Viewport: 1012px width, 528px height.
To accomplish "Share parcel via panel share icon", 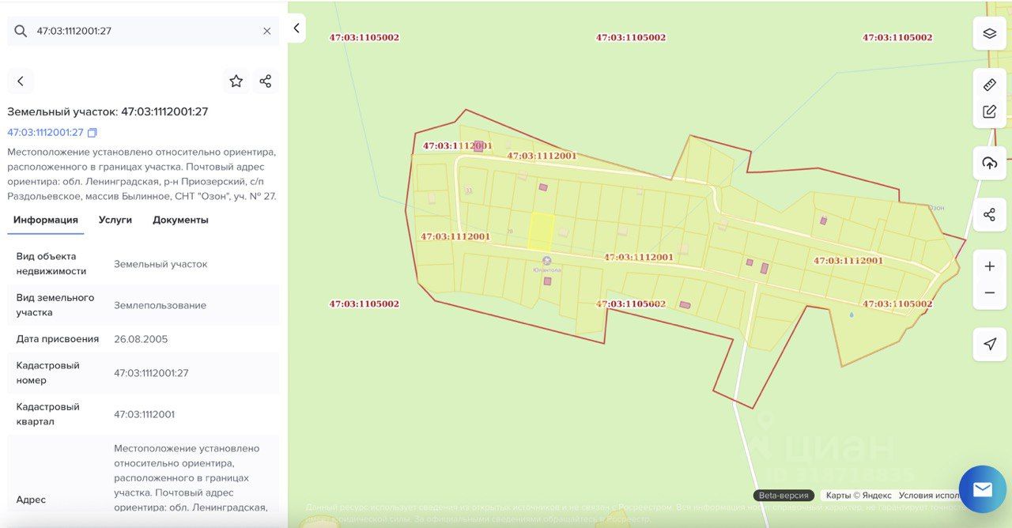I will (x=266, y=81).
